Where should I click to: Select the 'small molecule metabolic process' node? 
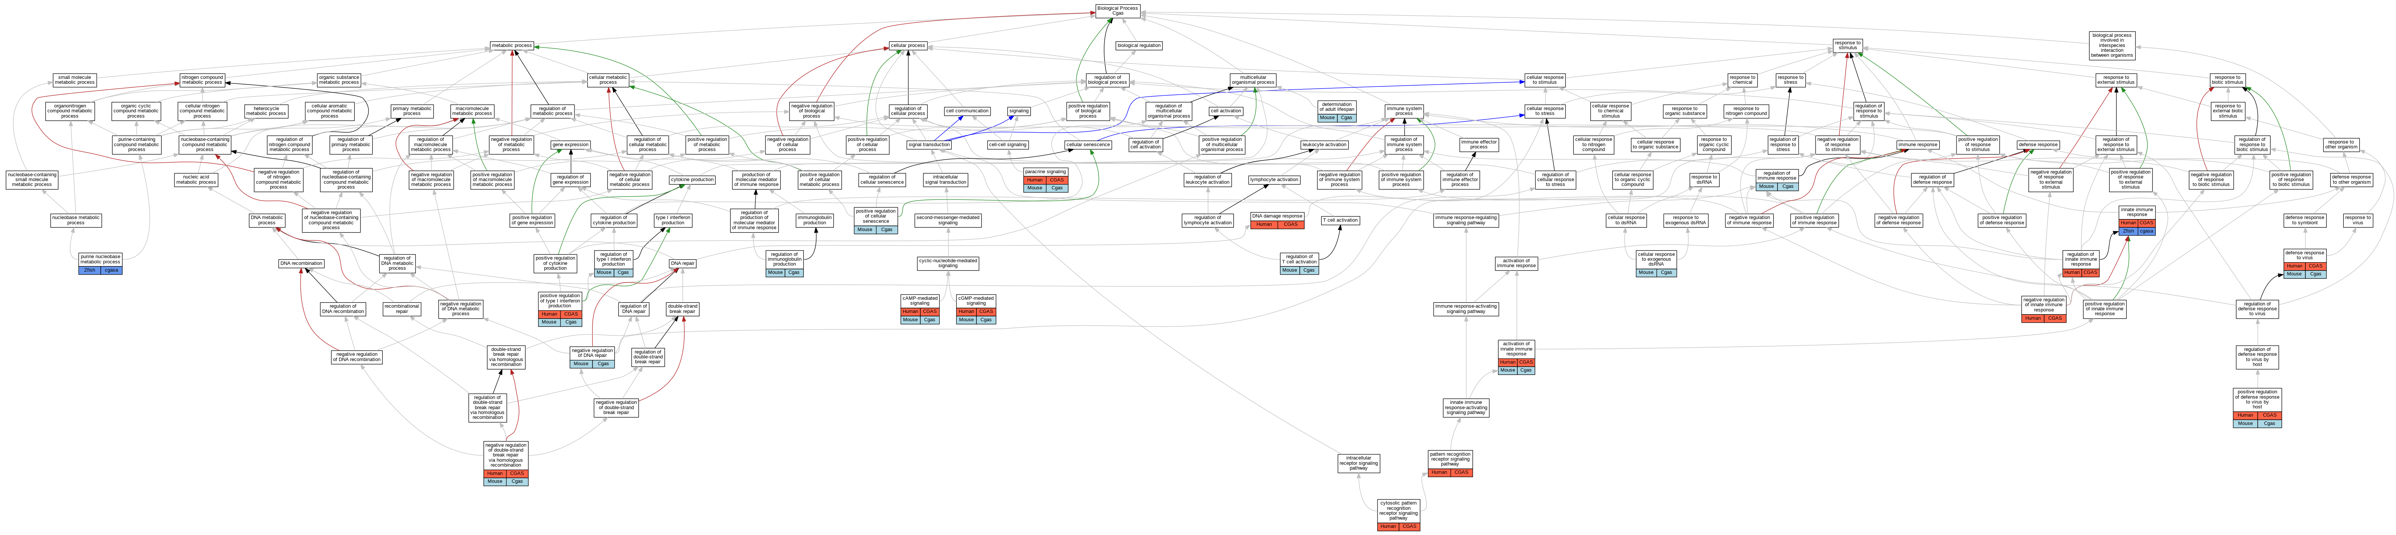[74, 80]
